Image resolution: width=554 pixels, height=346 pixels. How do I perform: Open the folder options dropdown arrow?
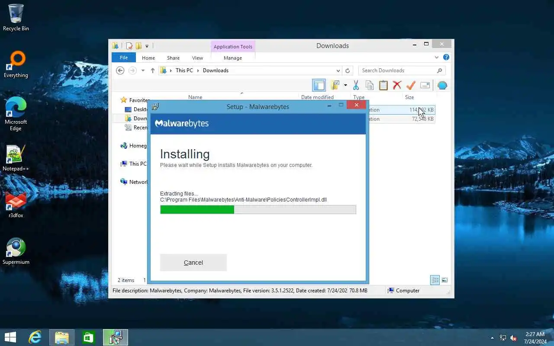(345, 85)
